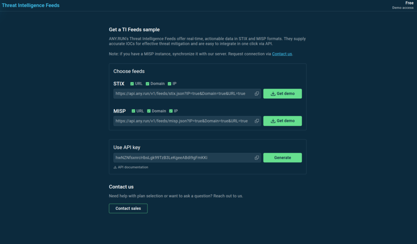The image size is (417, 244).
Task: Click the Threat Intelligence Feeds title
Action: (31, 6)
